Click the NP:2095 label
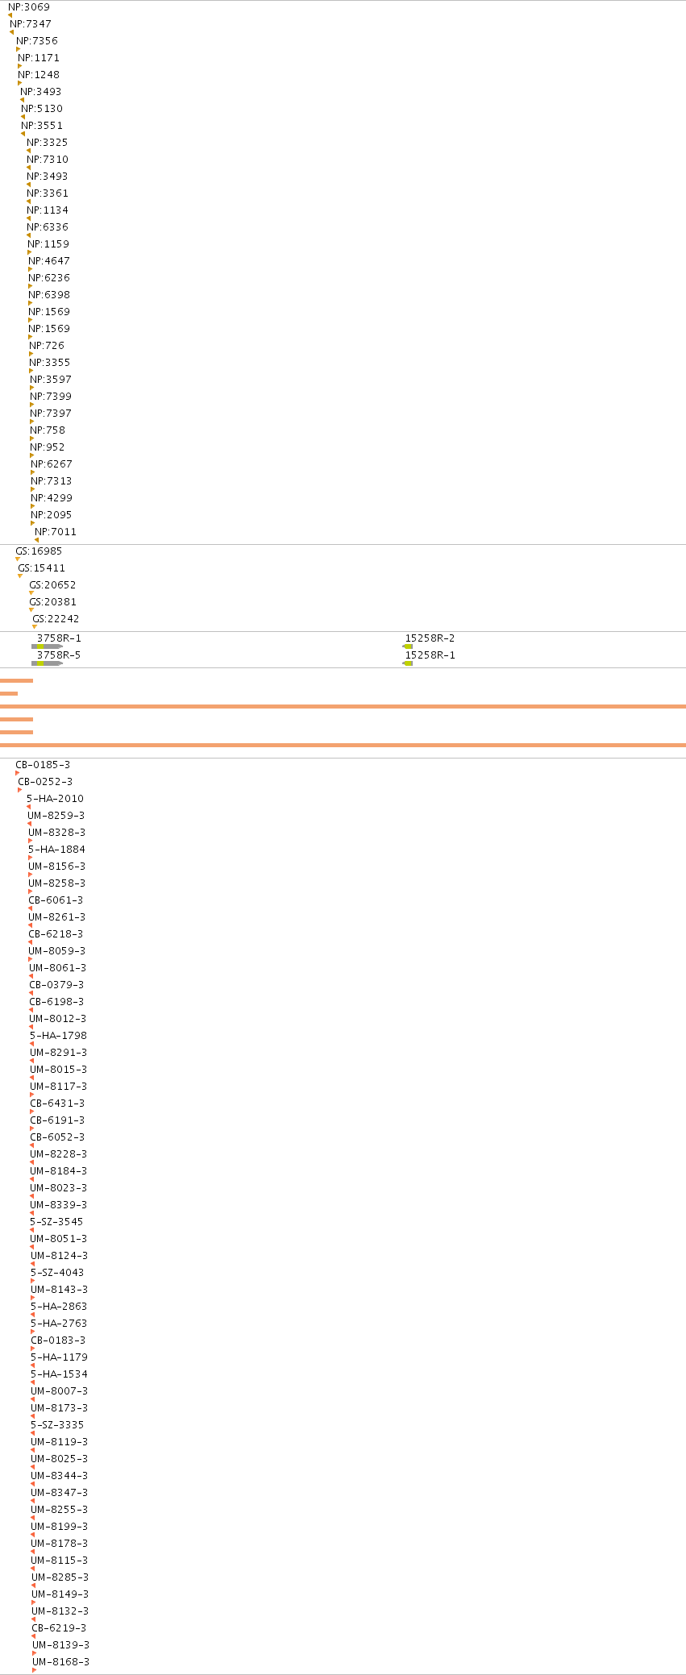Image resolution: width=686 pixels, height=1675 pixels. tap(52, 515)
